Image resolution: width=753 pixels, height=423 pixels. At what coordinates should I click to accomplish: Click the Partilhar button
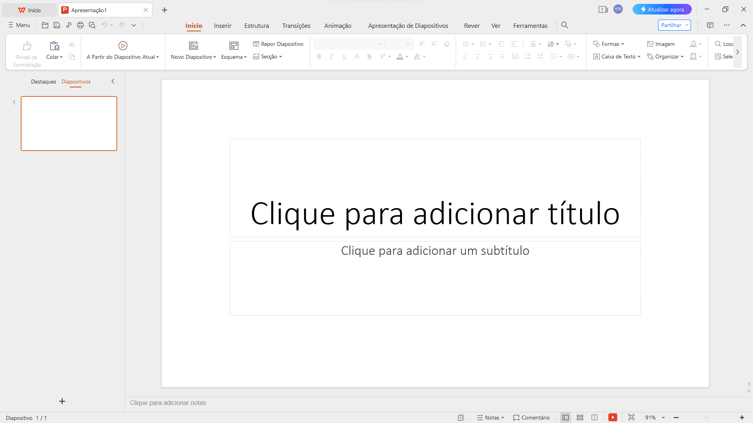click(671, 25)
